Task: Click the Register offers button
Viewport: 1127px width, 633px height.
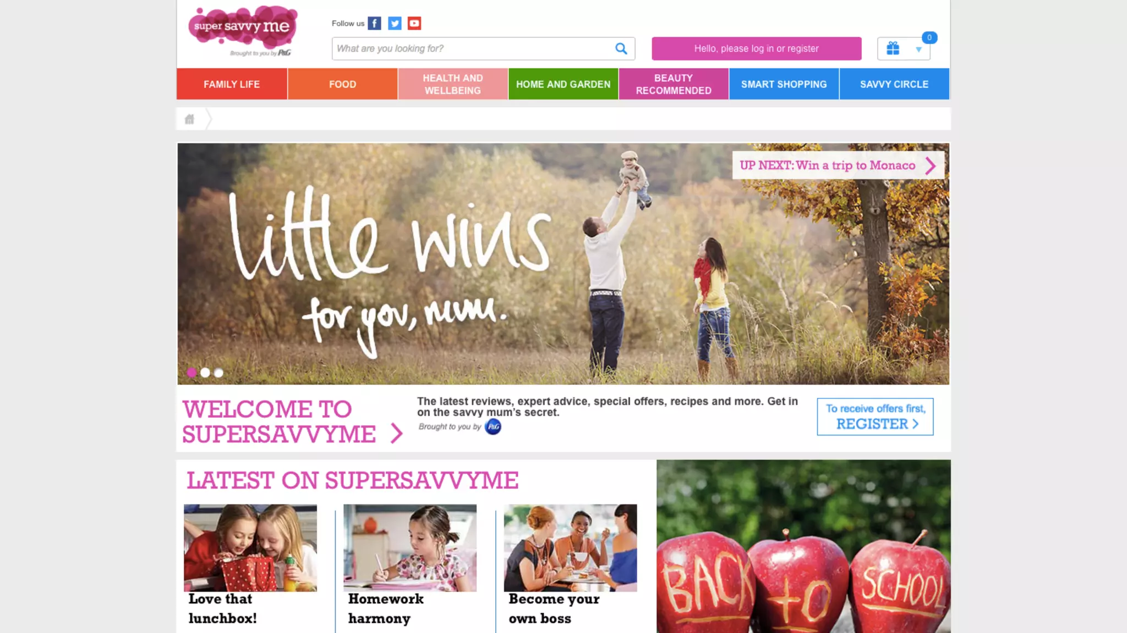Action: tap(875, 417)
